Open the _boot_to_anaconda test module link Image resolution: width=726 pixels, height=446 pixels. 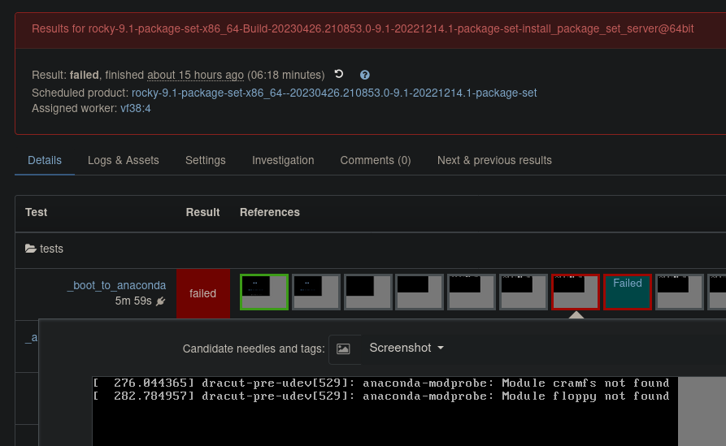pos(116,285)
